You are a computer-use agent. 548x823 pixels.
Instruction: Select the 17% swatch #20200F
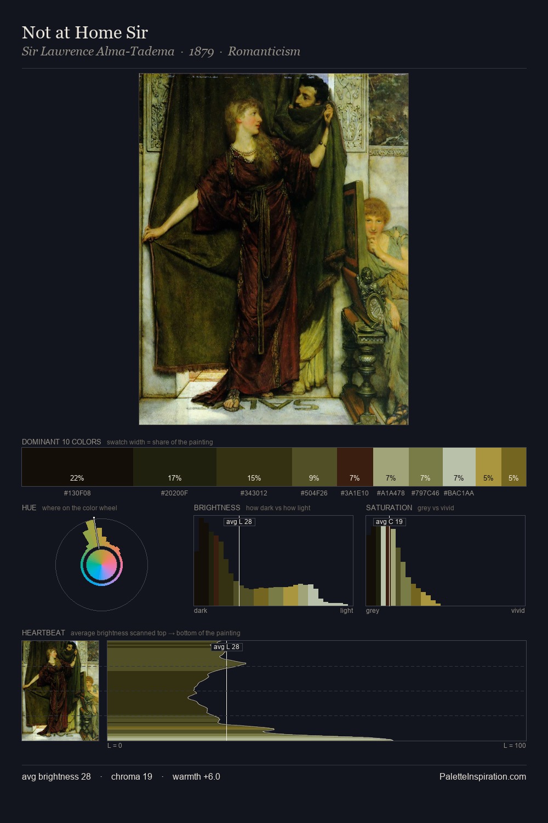click(x=175, y=467)
